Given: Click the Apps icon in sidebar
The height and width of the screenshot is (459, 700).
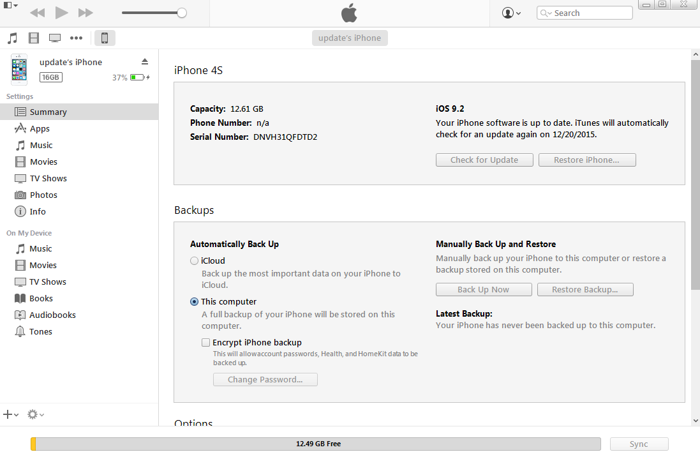Looking at the screenshot, I should (20, 128).
